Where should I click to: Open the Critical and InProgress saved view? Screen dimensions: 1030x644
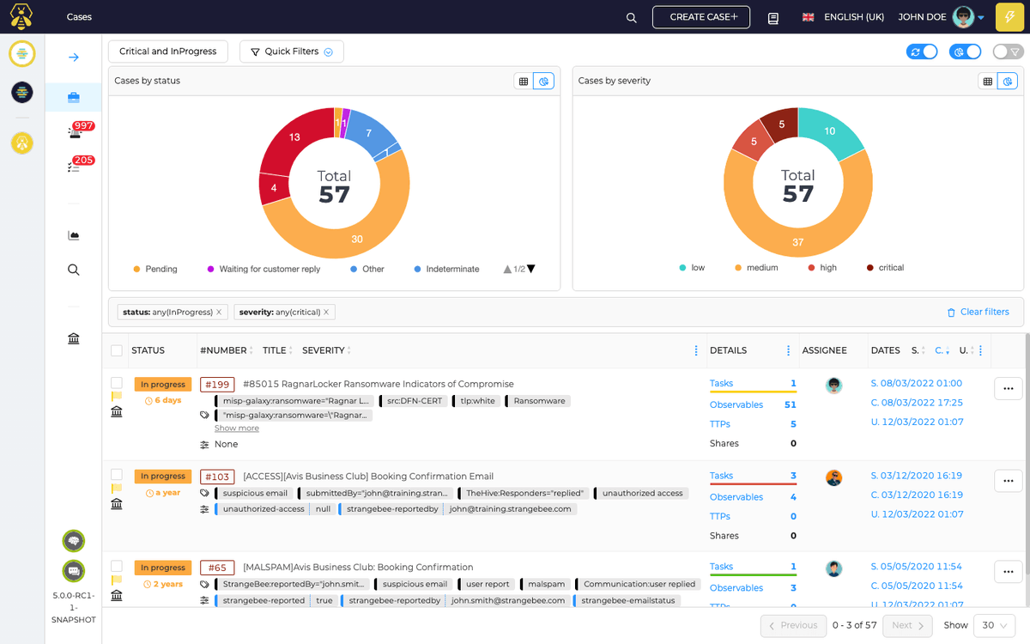pos(168,52)
